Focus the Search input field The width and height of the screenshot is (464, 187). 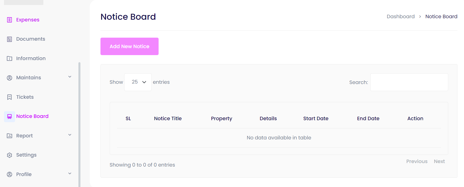pyautogui.click(x=409, y=82)
